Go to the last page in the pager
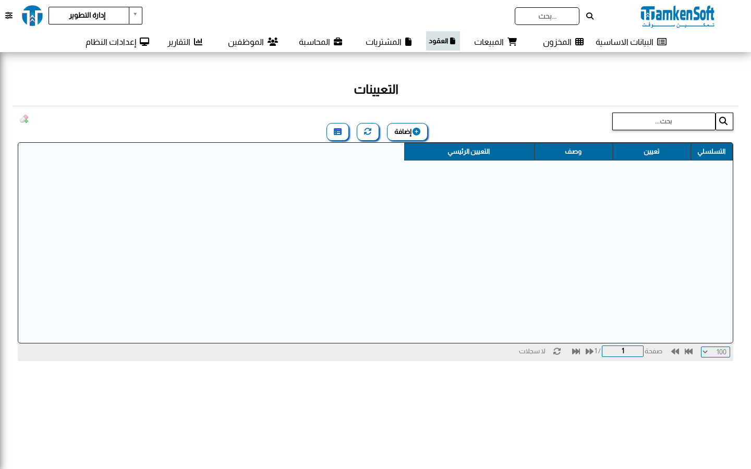 tap(576, 352)
